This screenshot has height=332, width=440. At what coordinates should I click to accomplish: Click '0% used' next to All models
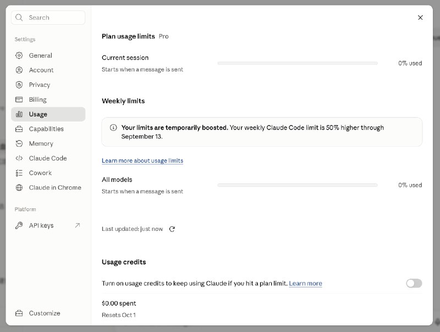point(410,185)
